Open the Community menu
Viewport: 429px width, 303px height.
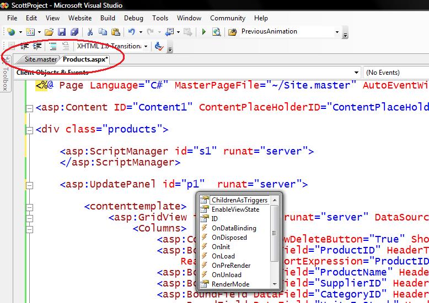click(x=228, y=18)
